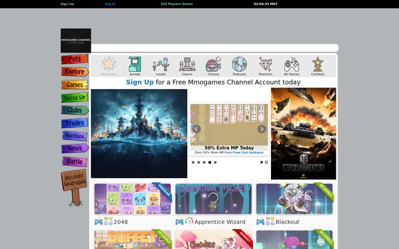Screen dimensions: 399x249
Task: Select the All Games controller icon
Action: [x=291, y=66]
